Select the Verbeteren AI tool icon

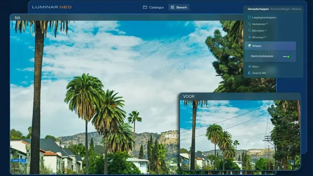[x=249, y=24]
